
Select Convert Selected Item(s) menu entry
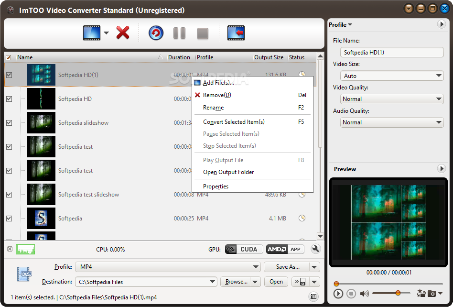click(252, 122)
